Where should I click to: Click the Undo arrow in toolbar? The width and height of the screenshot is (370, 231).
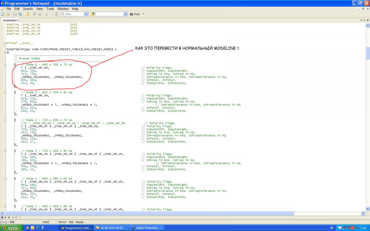coord(34,14)
